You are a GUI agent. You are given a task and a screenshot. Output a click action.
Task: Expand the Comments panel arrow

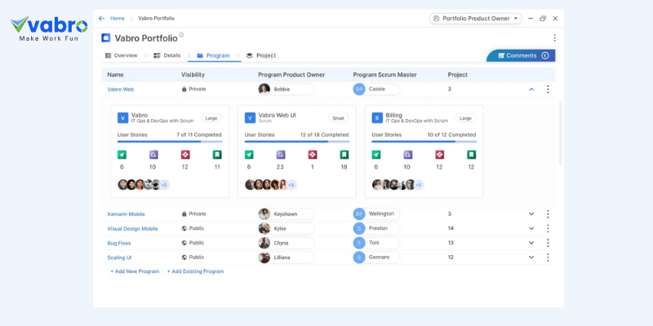(544, 55)
